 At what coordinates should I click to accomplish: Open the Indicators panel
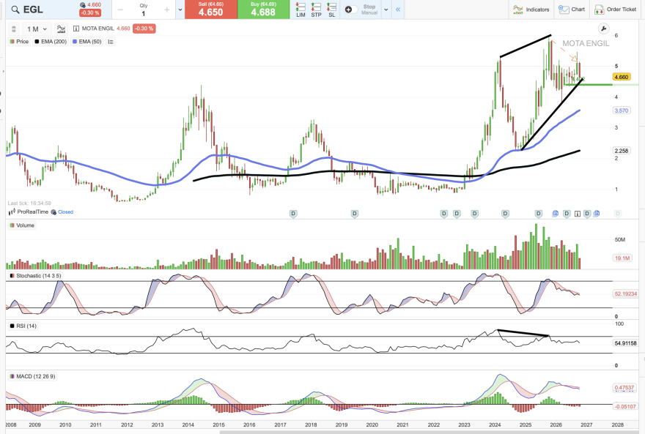tap(531, 10)
